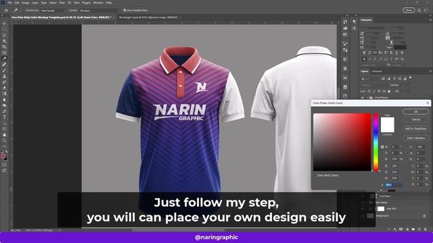
Task: Click the delete layer trash icon
Action: click(x=426, y=229)
